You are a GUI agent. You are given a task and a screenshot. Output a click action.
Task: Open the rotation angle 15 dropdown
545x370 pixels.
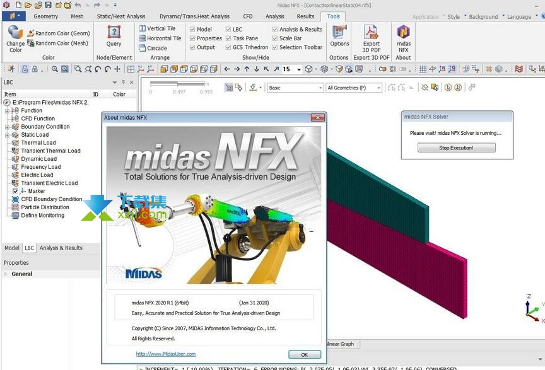(x=299, y=69)
